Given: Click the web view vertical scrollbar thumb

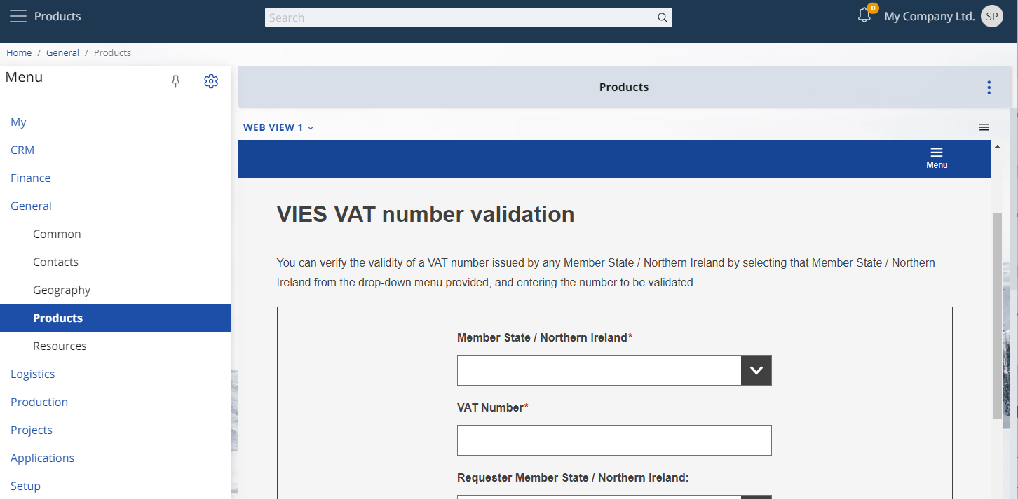Looking at the screenshot, I should 997,316.
